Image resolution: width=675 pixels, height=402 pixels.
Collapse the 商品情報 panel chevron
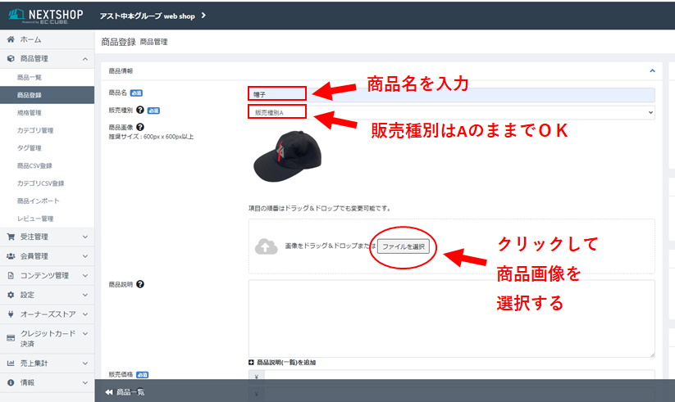[x=651, y=71]
